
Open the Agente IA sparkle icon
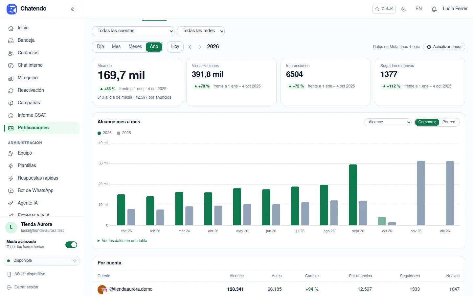point(11,203)
